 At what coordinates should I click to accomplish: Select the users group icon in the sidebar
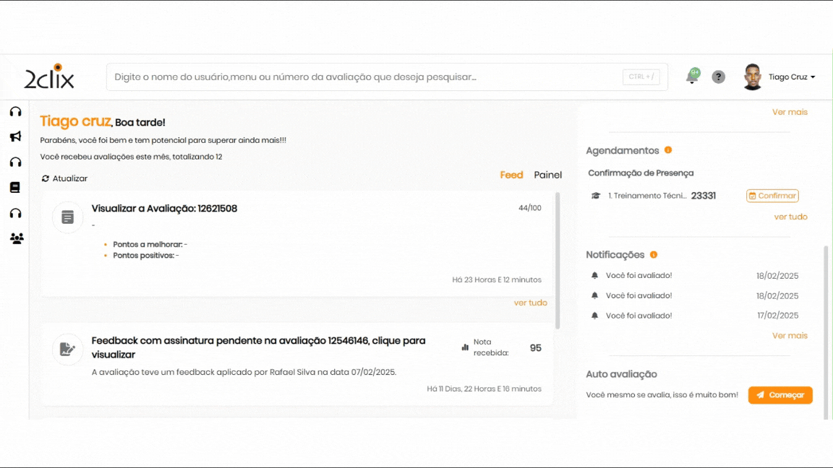(16, 238)
